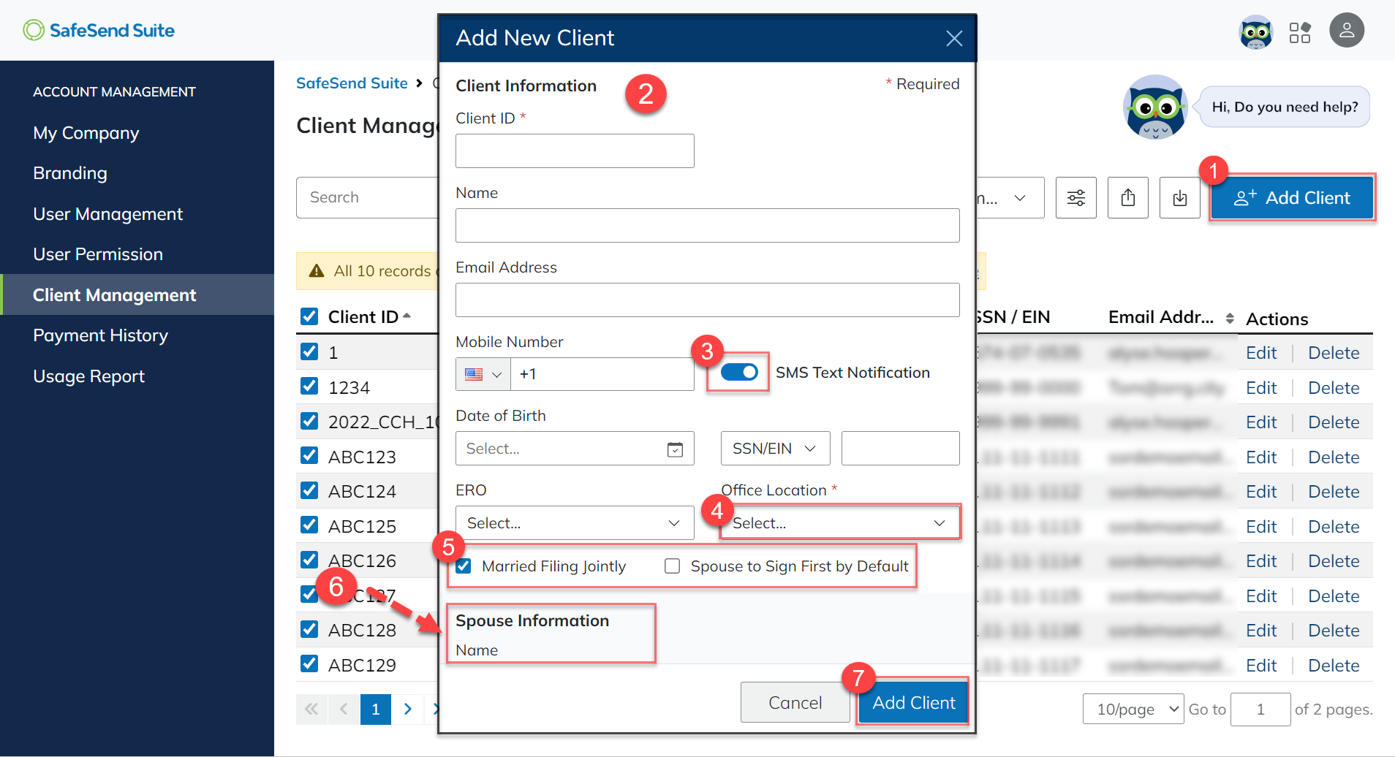Click the export/share icon above the table
Viewport: 1395px width, 757px height.
tap(1128, 197)
